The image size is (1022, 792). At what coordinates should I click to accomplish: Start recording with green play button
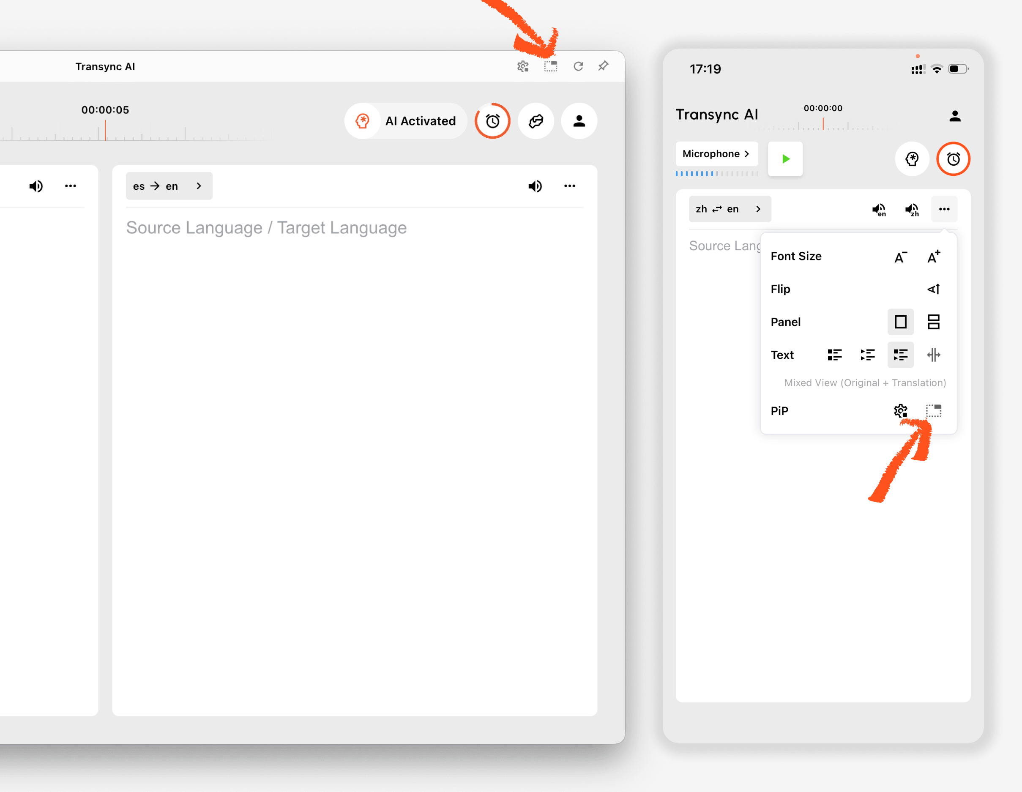(786, 159)
